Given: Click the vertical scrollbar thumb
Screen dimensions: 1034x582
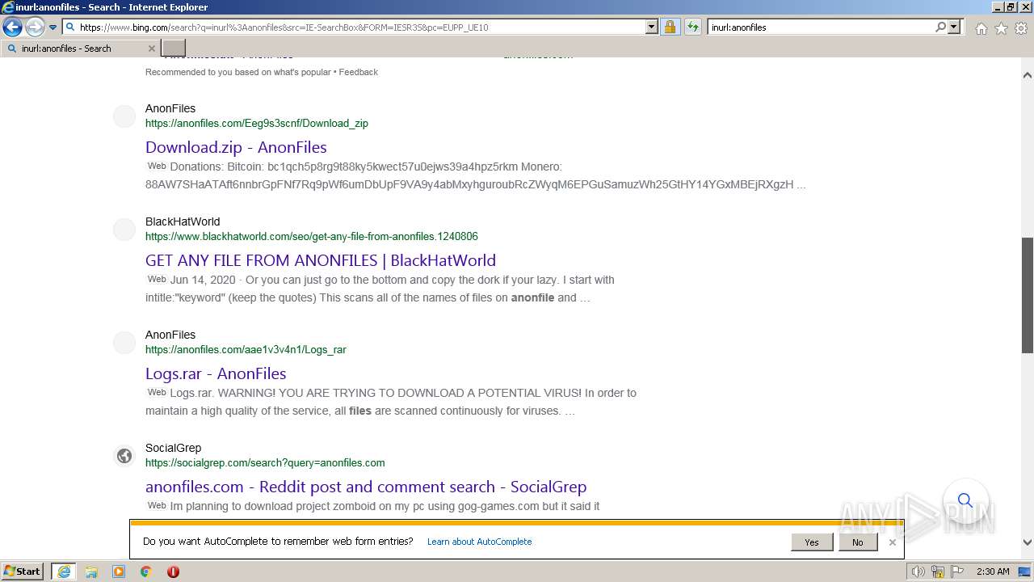Looking at the screenshot, I should pos(1028,295).
